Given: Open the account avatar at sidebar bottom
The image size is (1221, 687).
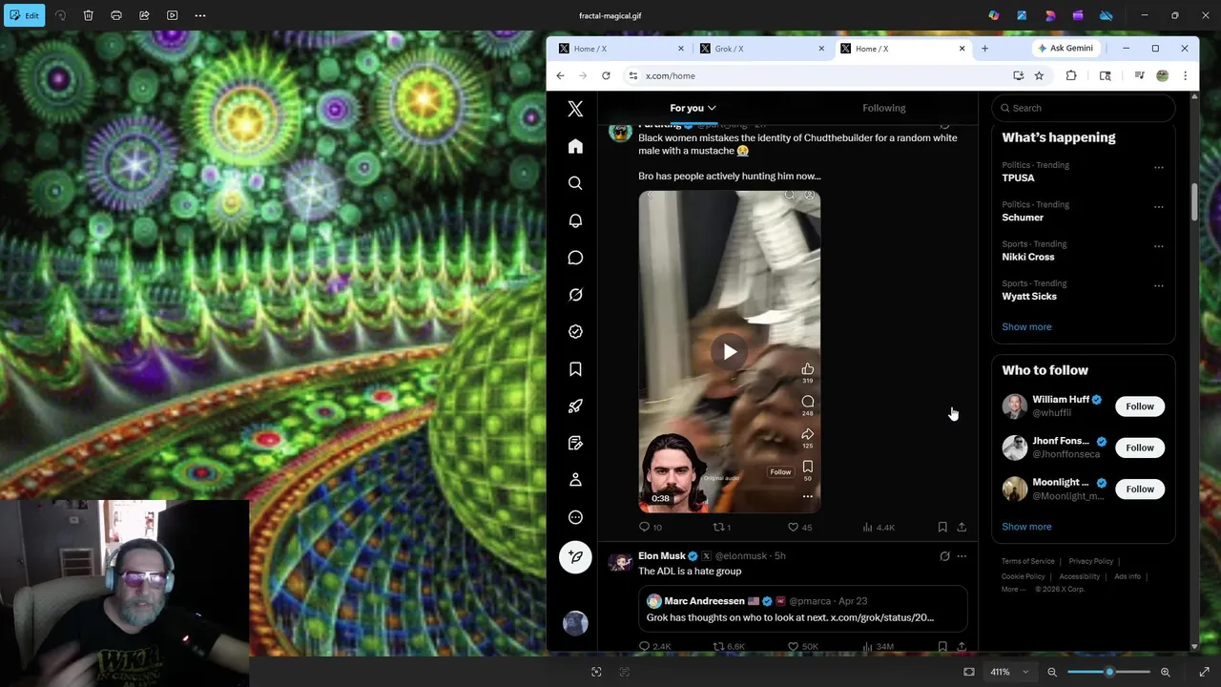Looking at the screenshot, I should click(x=575, y=623).
